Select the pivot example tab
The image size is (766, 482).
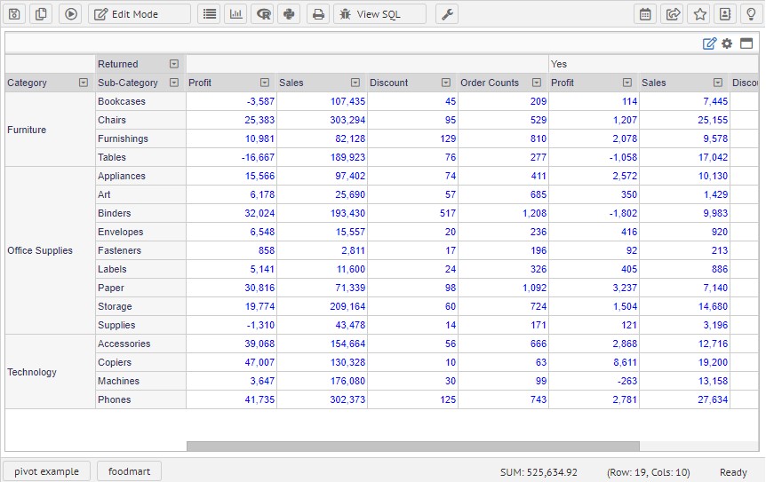pos(46,471)
